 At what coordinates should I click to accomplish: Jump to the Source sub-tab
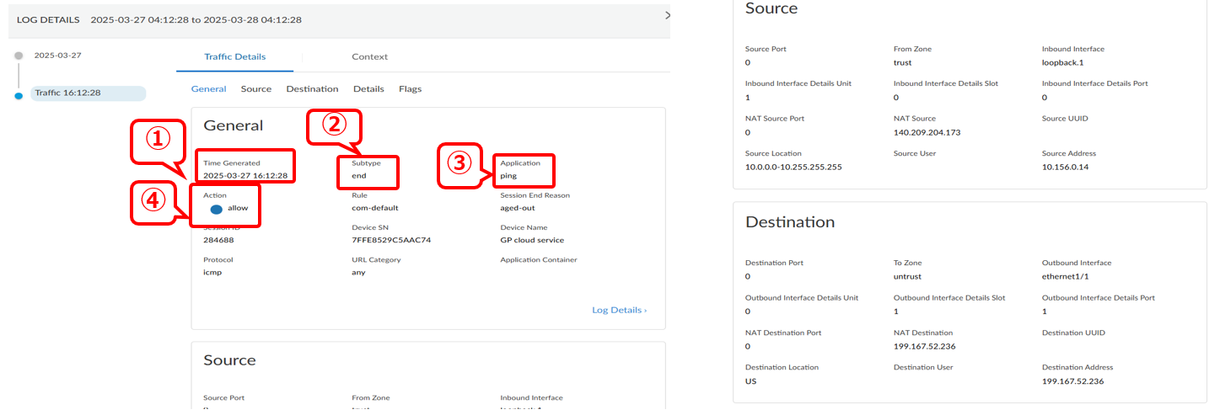point(255,89)
